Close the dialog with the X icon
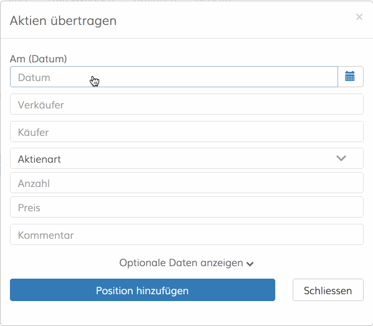Viewport: 373px width, 326px height. [x=359, y=17]
